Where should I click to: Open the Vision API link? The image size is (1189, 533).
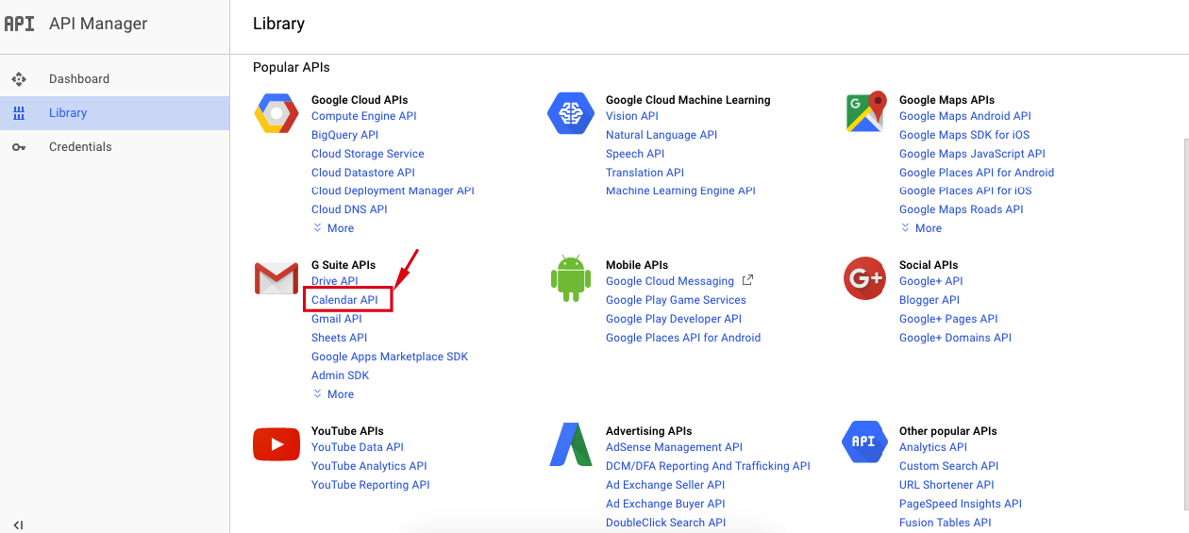coord(632,116)
